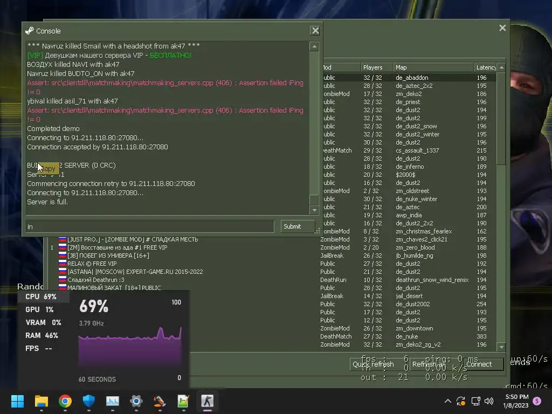Select de_nuke_winter server row

(410, 199)
